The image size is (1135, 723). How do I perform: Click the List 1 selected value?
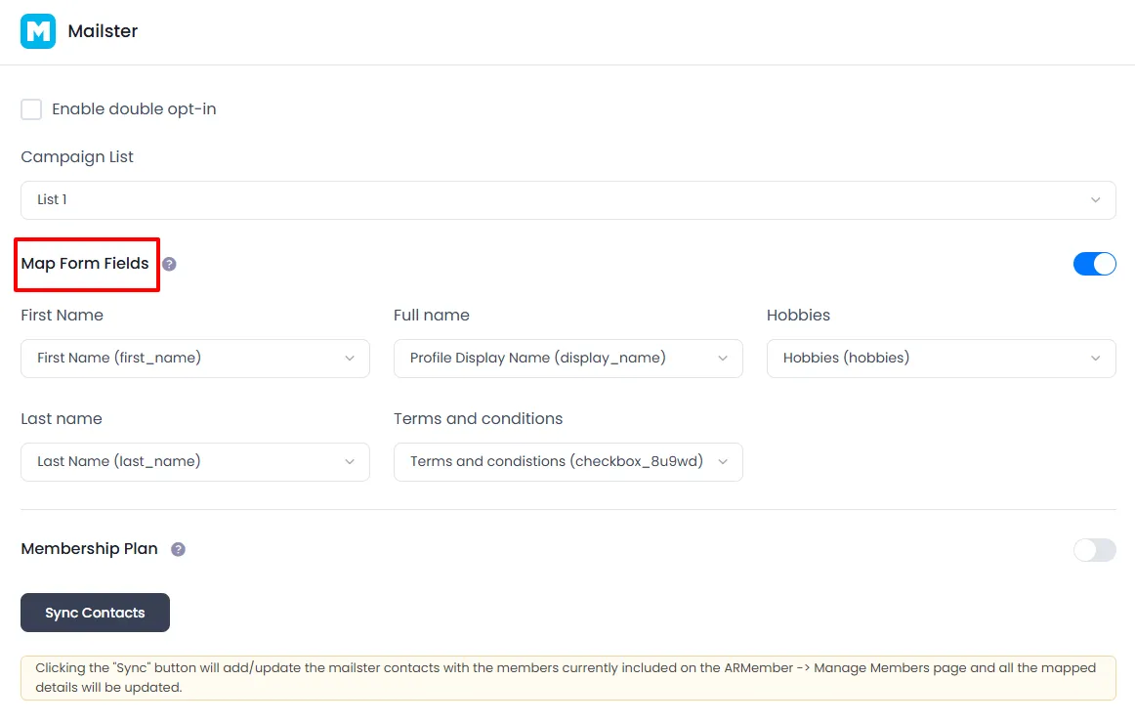[x=51, y=199]
